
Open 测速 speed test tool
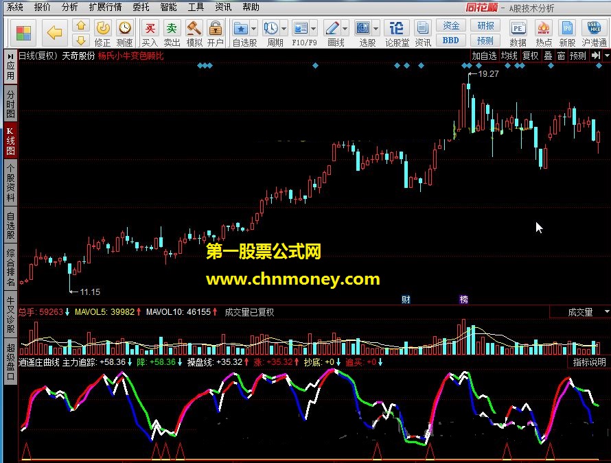tap(125, 34)
